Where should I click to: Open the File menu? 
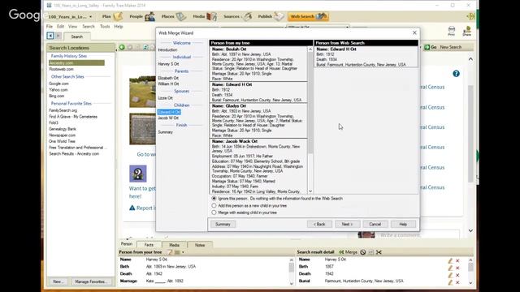pos(50,27)
